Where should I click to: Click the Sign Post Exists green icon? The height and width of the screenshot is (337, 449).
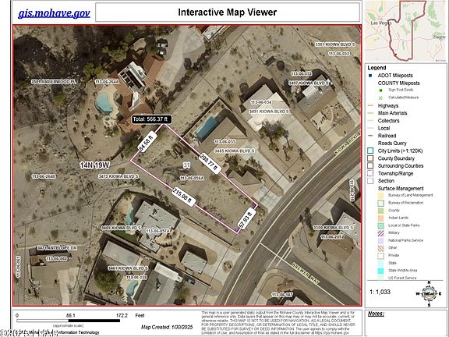click(x=381, y=90)
